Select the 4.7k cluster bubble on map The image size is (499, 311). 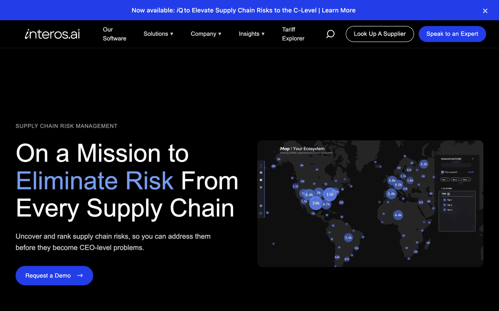tap(326, 204)
